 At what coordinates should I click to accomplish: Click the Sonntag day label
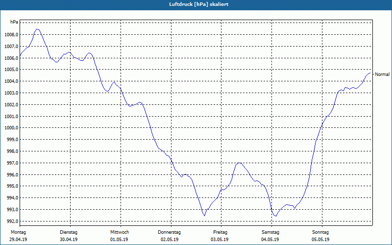320,232
